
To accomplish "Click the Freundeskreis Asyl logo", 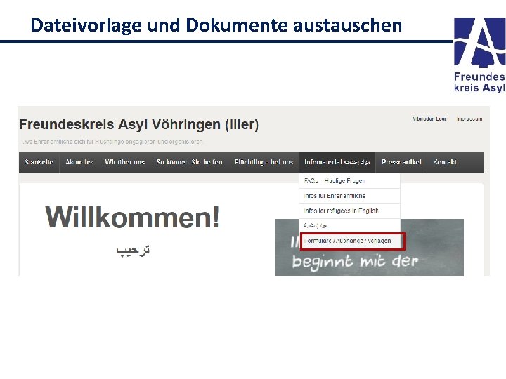I will click(x=479, y=55).
